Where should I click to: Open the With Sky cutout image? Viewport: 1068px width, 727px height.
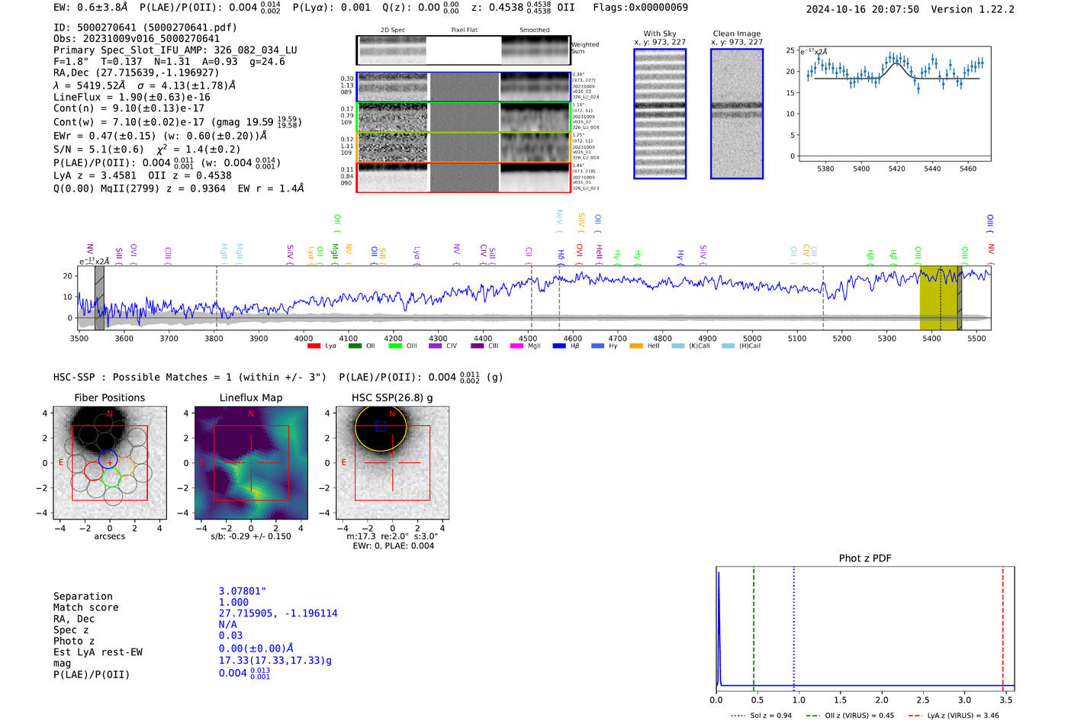(660, 114)
